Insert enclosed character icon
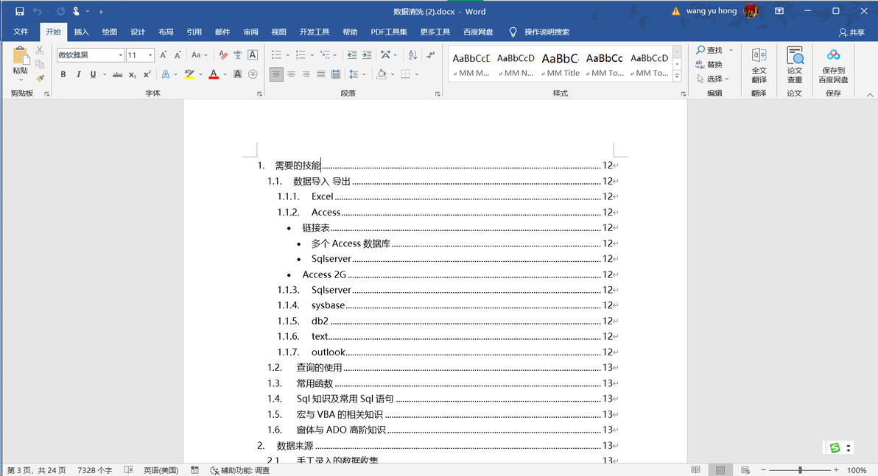The height and width of the screenshot is (476, 878). click(253, 74)
